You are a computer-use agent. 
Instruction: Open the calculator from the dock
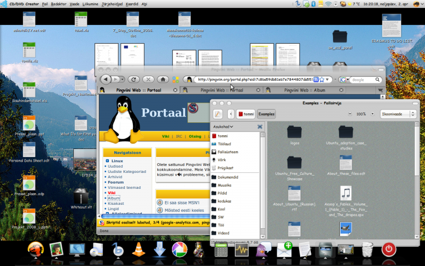coord(221,250)
